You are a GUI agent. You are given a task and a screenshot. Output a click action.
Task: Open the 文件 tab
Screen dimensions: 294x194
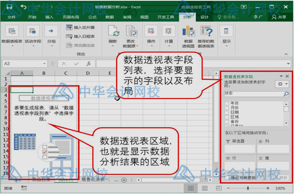(11, 17)
